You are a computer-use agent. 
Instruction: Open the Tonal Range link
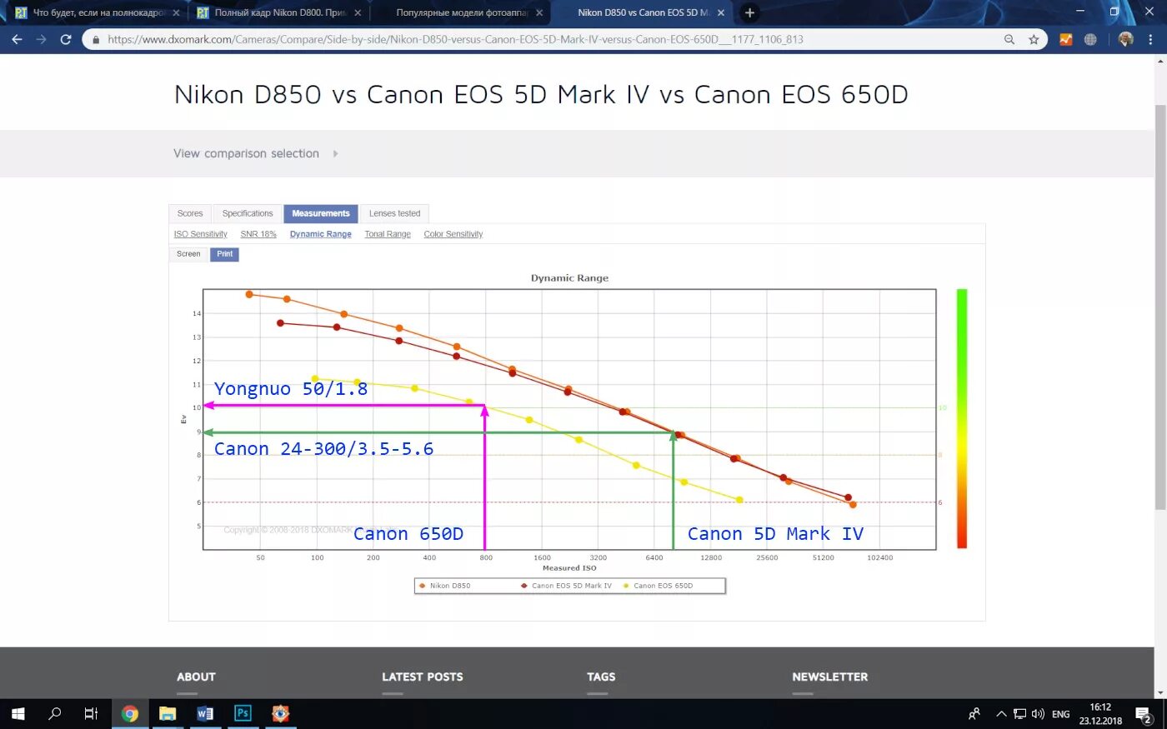point(388,234)
